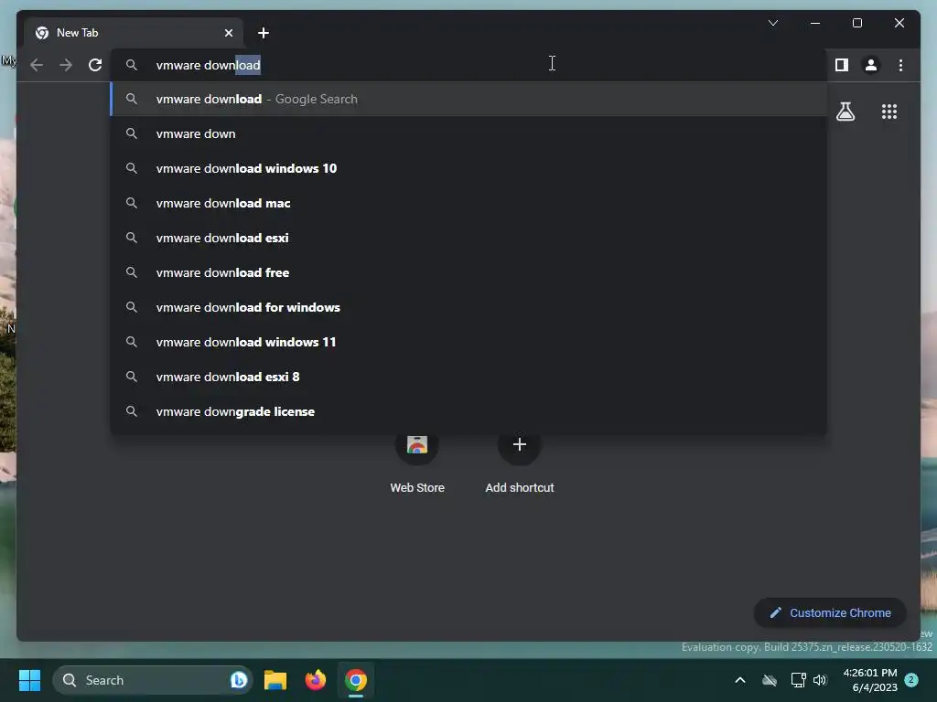This screenshot has width=937, height=702.
Task: Open the Google apps grid icon
Action: tap(889, 112)
